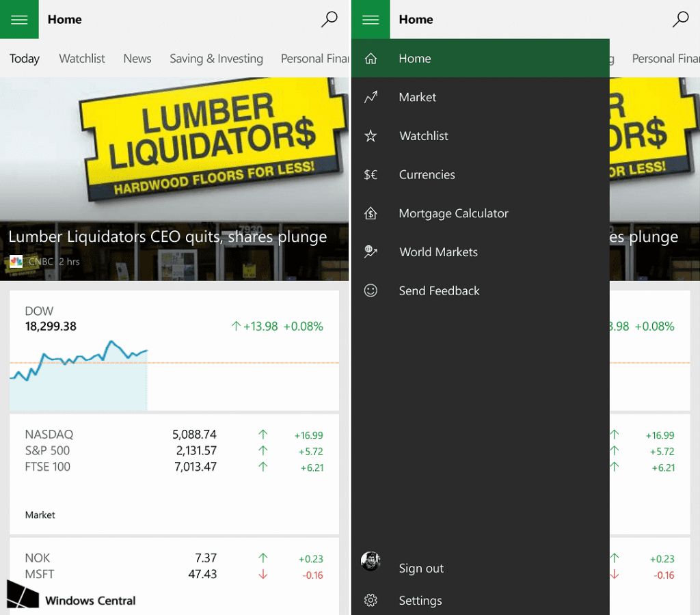Click FTSE 100 value 7,013.47

[196, 467]
